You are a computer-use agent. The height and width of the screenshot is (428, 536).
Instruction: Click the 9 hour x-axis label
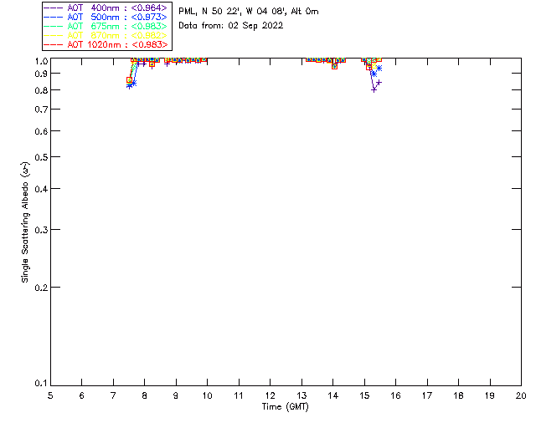(176, 395)
